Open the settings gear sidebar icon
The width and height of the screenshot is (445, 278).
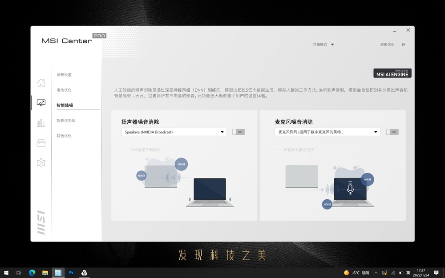(41, 162)
